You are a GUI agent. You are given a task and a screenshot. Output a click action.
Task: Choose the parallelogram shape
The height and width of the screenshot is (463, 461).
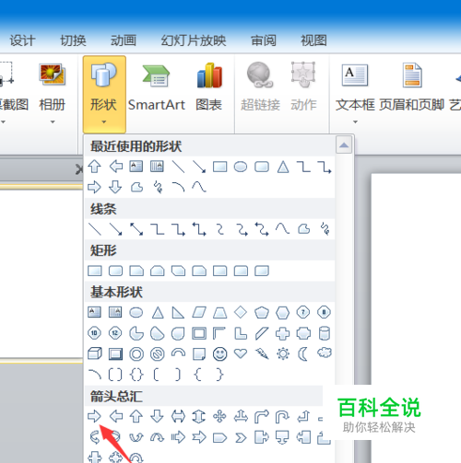coord(199,312)
